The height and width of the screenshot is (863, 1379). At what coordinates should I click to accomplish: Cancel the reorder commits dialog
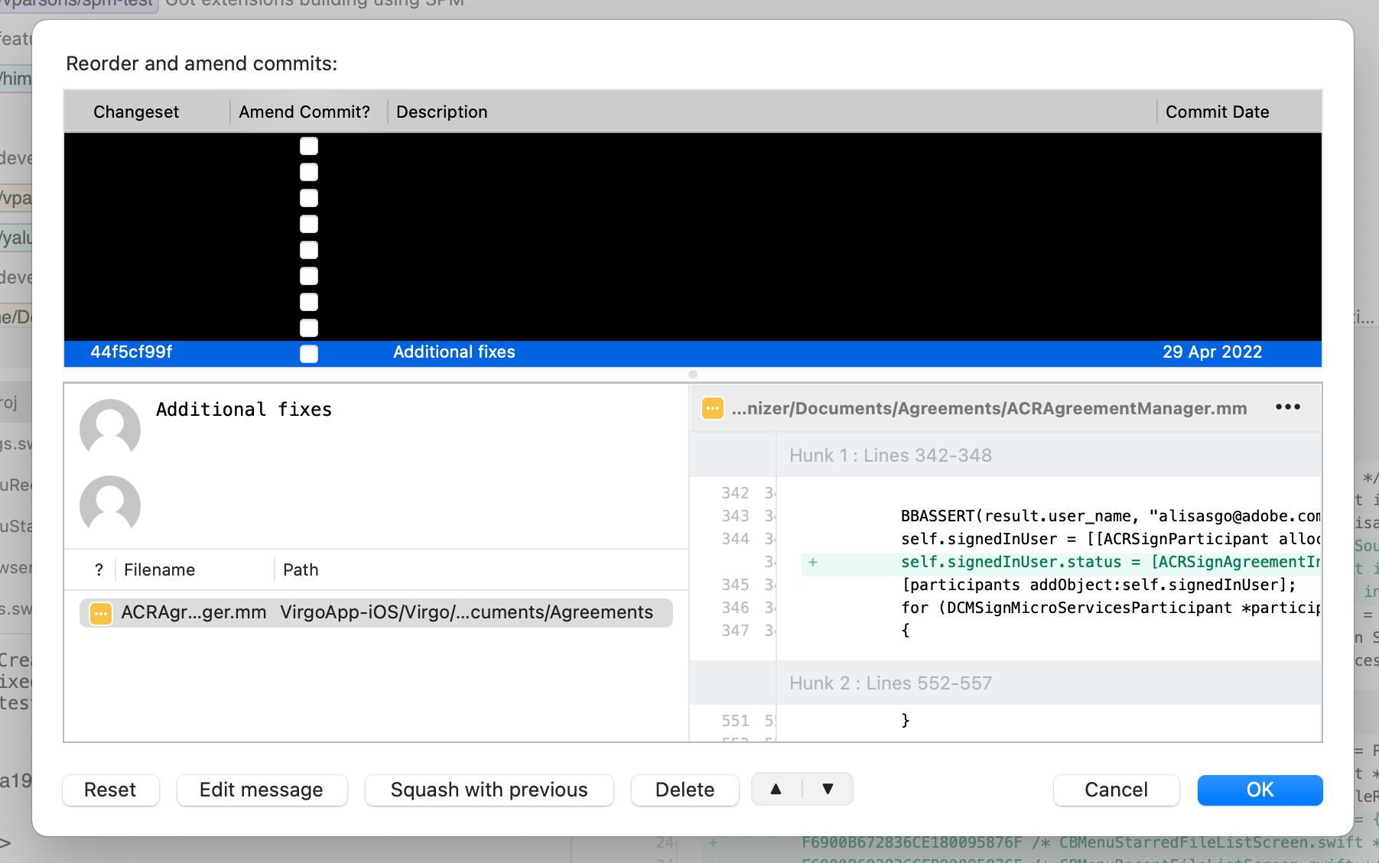[x=1116, y=790]
